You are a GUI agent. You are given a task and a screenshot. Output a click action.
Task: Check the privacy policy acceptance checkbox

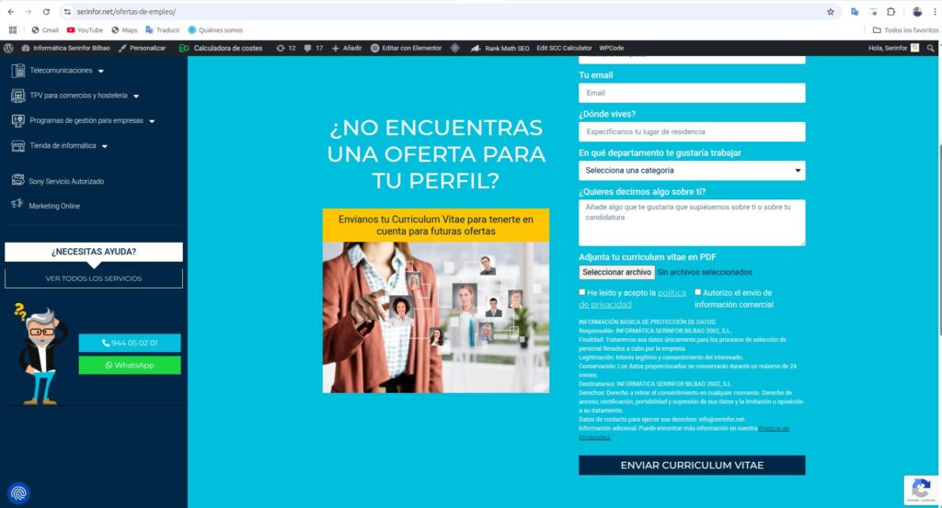582,292
